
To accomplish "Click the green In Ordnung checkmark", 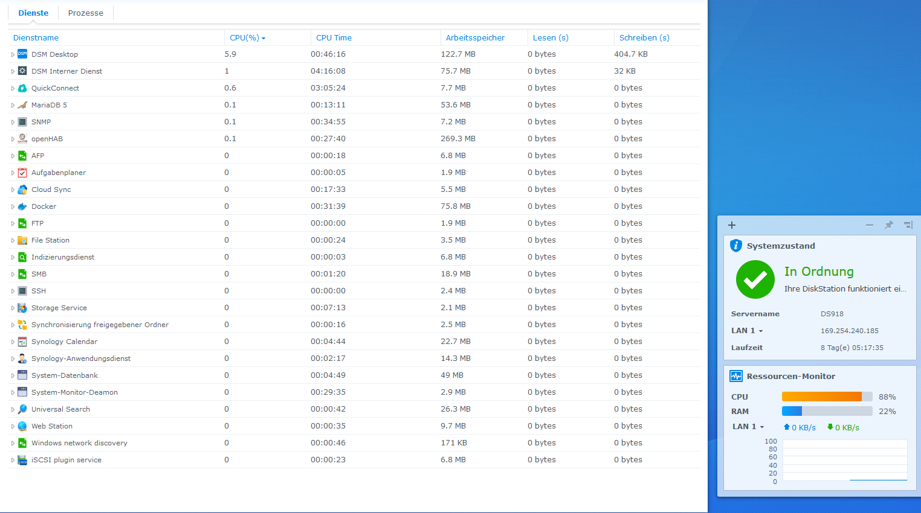I will [x=755, y=279].
